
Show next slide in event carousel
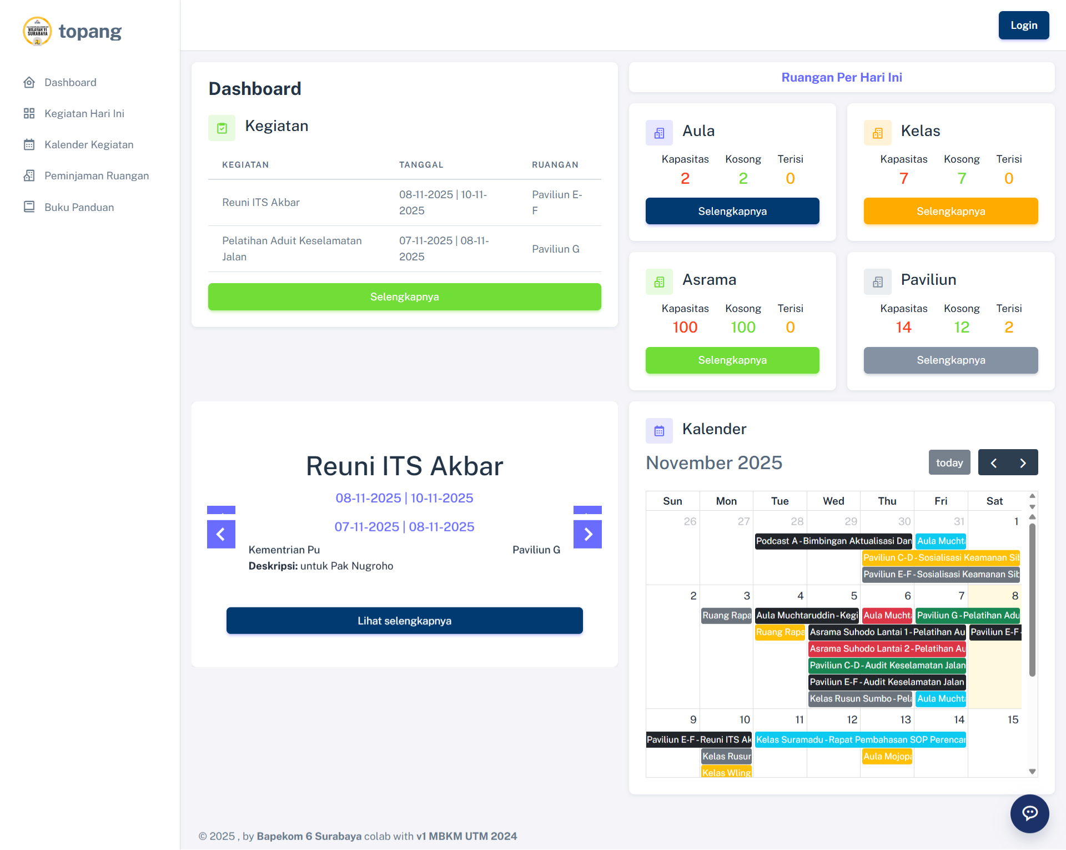pos(587,534)
